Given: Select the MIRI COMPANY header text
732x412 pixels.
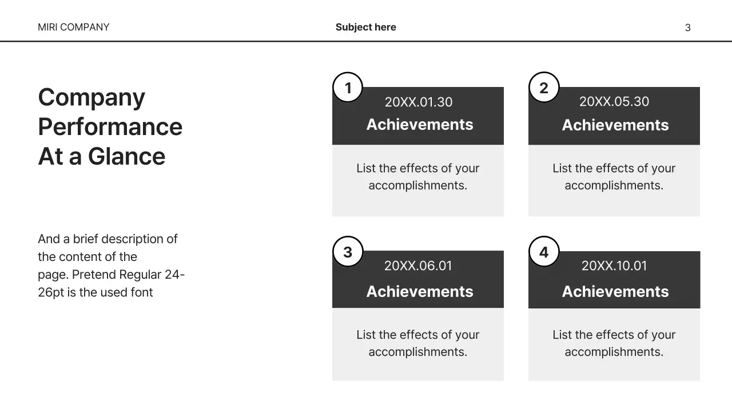Looking at the screenshot, I should coord(73,27).
